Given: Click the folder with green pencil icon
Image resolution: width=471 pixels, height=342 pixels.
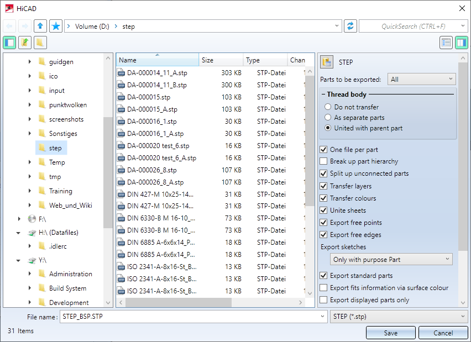Looking at the screenshot, I should pyautogui.click(x=25, y=43).
